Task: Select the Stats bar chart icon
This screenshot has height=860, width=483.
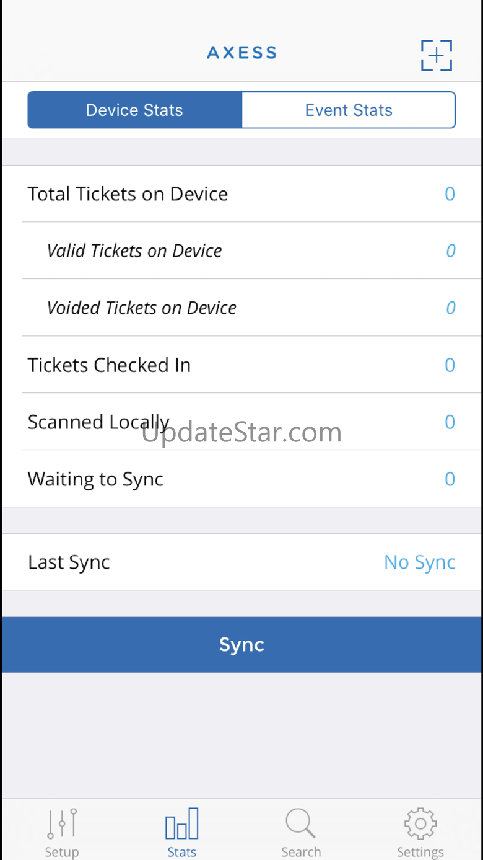Action: tap(181, 823)
